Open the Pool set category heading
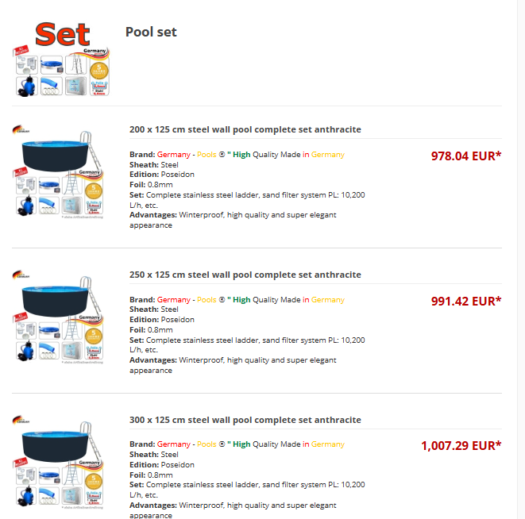 pyautogui.click(x=151, y=32)
